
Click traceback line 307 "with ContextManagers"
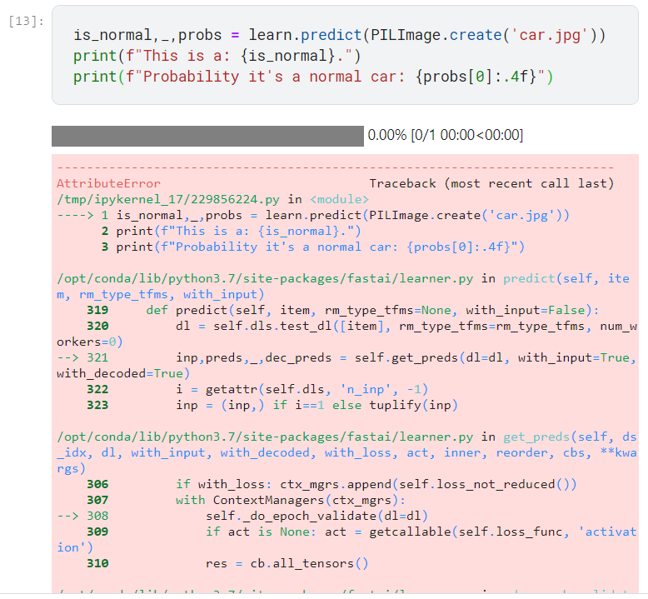pos(289,500)
